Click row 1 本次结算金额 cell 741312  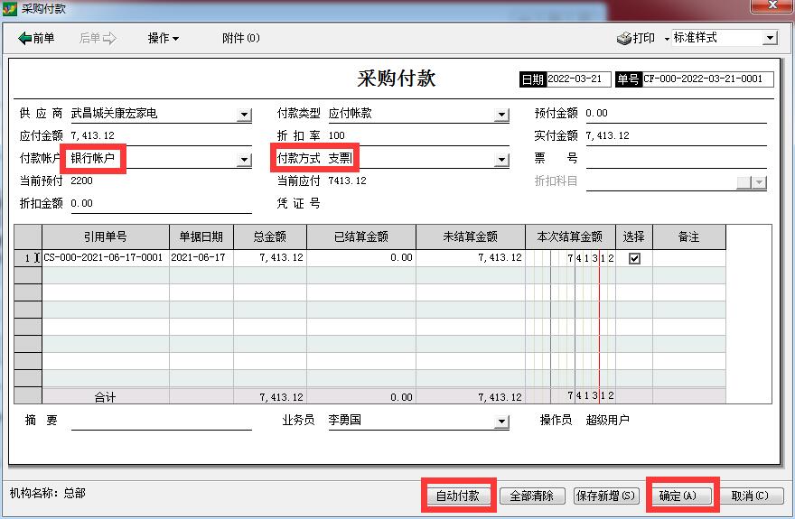pos(570,258)
